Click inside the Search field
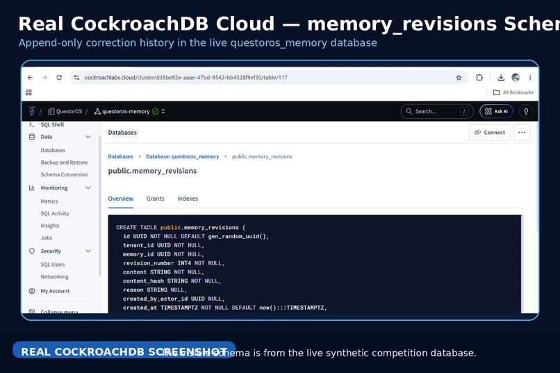560x373 pixels. pyautogui.click(x=437, y=111)
